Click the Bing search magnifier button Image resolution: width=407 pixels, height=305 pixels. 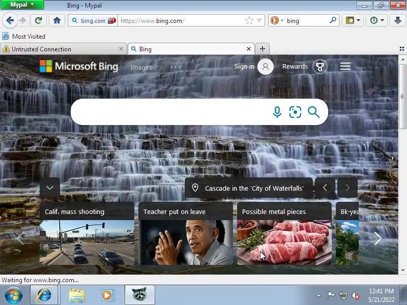point(313,112)
